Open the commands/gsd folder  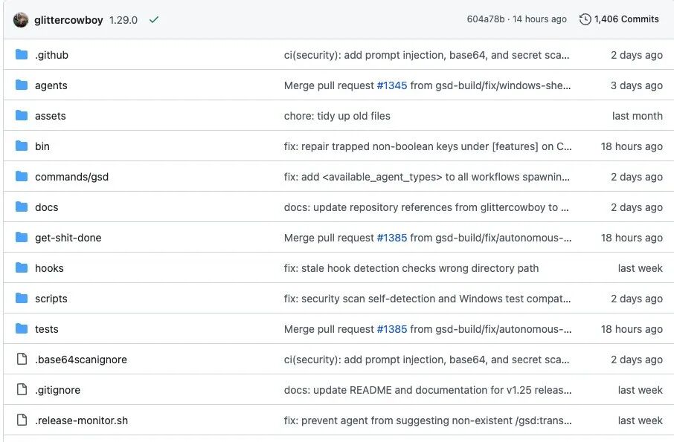click(x=71, y=177)
